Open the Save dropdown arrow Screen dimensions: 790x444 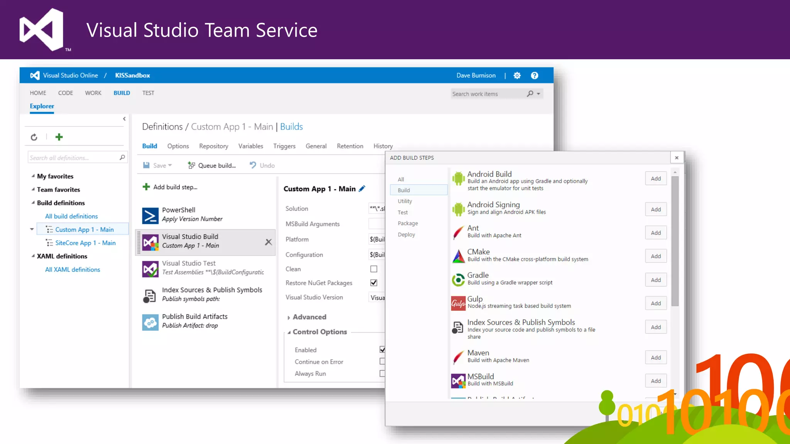tap(170, 165)
